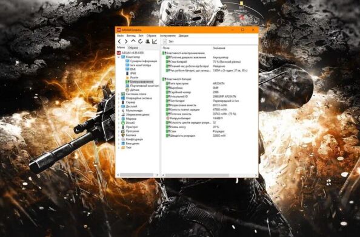Click the user silhouette toolbar icon
Screen dimensions: 360x237
click(x=148, y=41)
